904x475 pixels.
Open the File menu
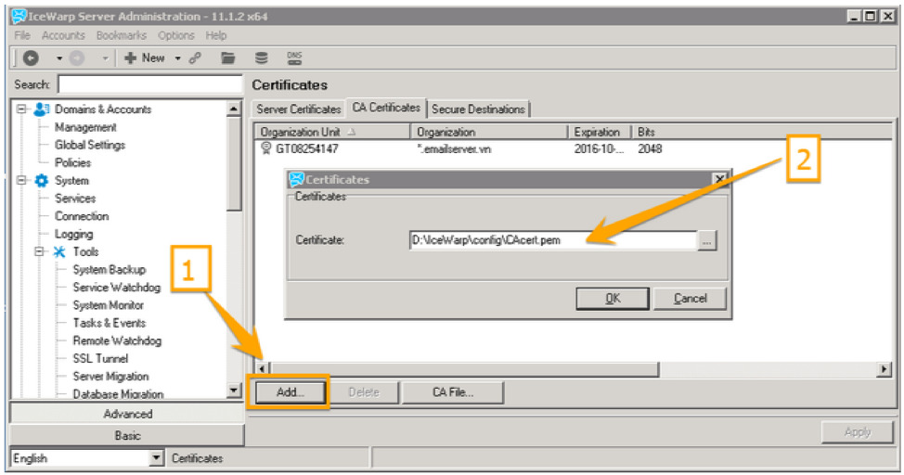tap(22, 35)
